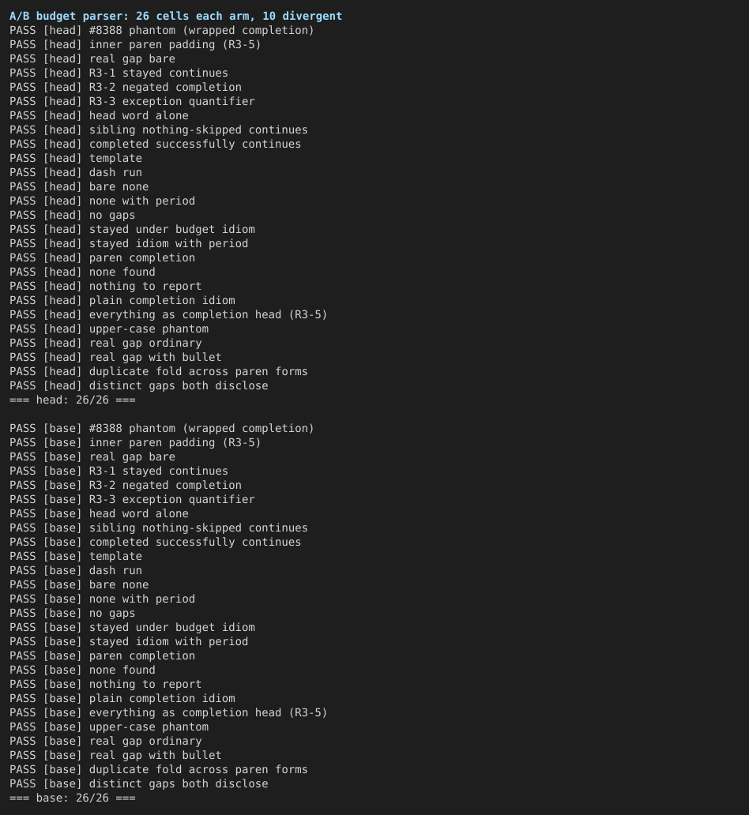This screenshot has width=749, height=815.
Task: Select base duplicate fold across paren forms
Action: coord(159,769)
